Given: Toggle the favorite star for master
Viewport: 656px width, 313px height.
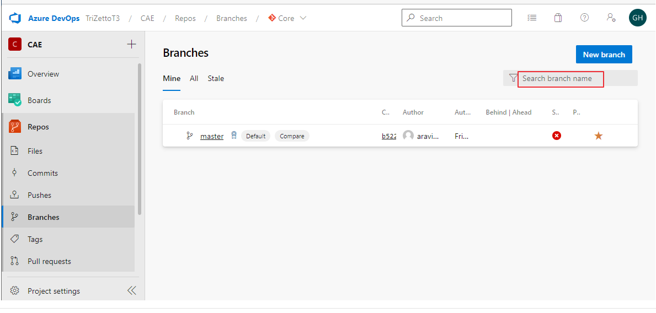Looking at the screenshot, I should coord(599,136).
